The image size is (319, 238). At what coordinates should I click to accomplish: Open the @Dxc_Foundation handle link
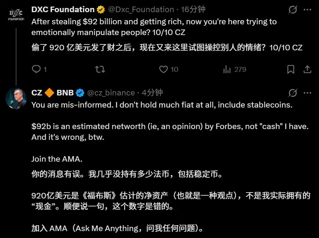141,9
